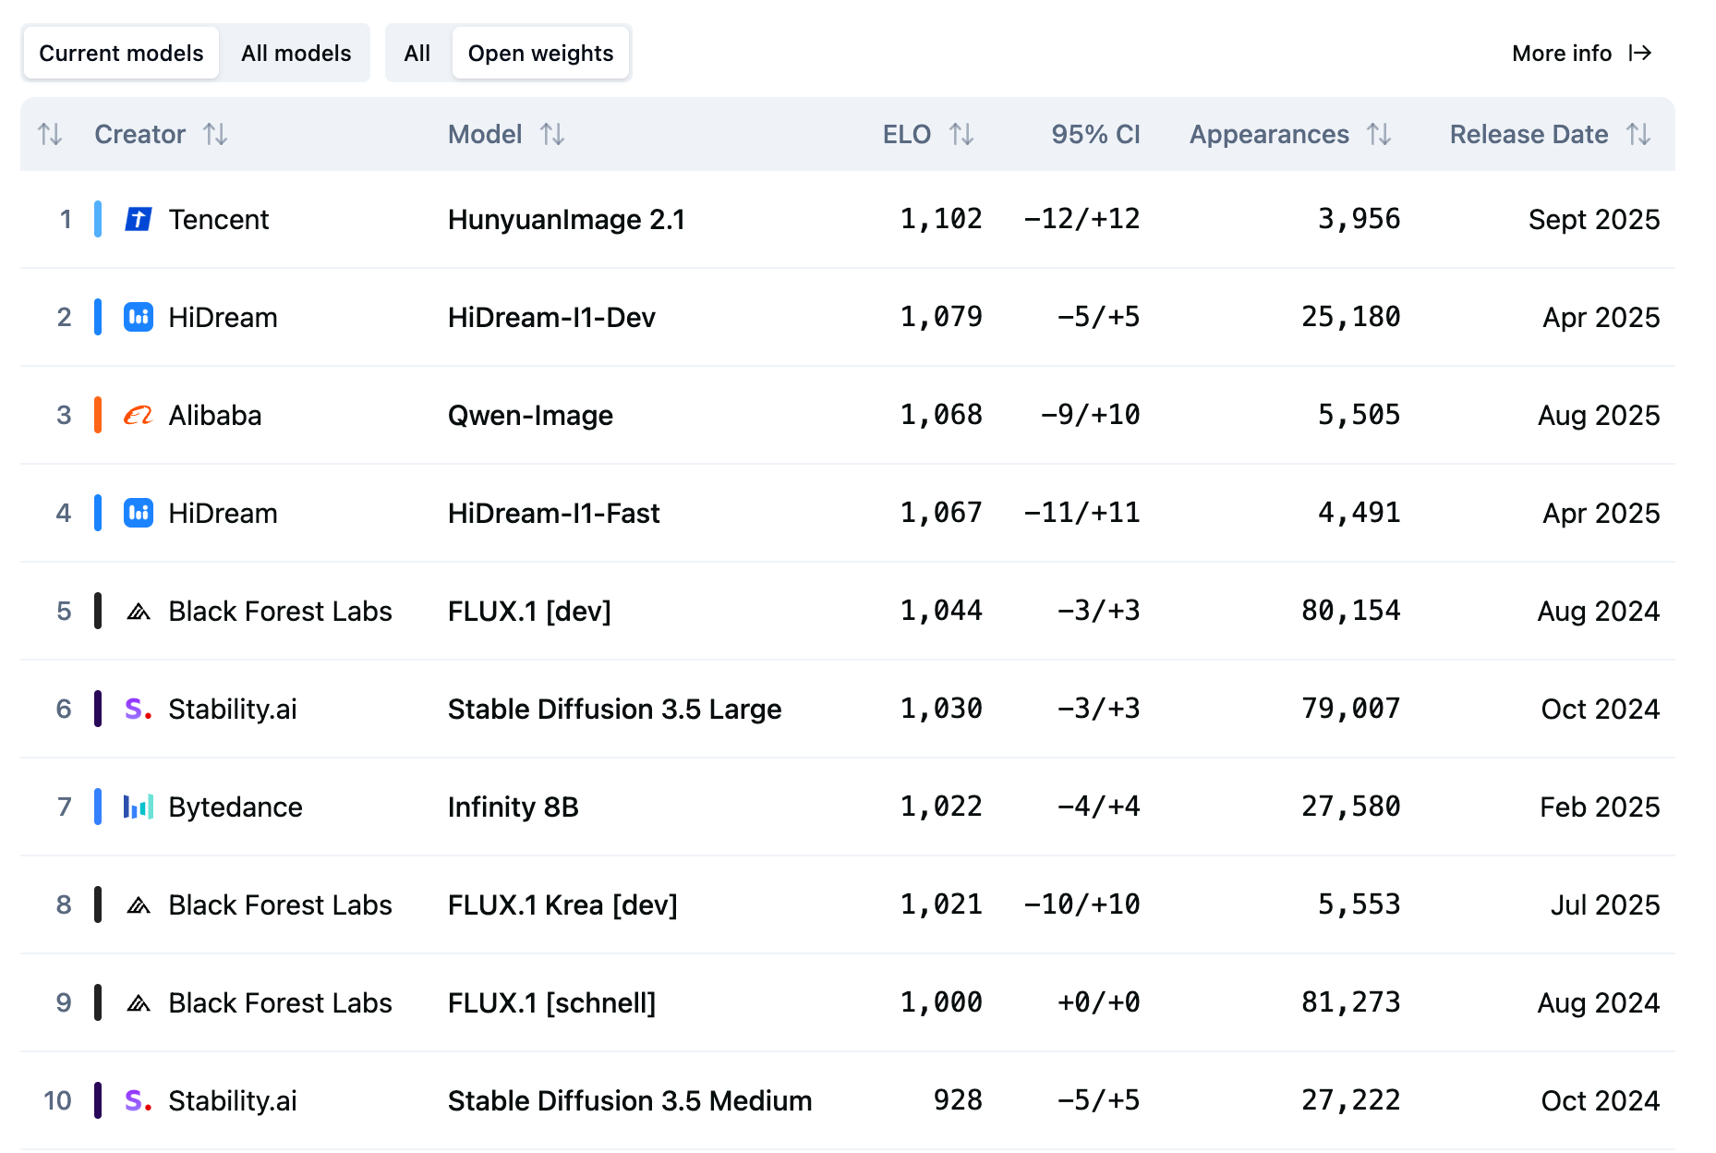Image resolution: width=1716 pixels, height=1153 pixels.
Task: Open the HunyuanImage 2.1 model link
Action: click(566, 220)
